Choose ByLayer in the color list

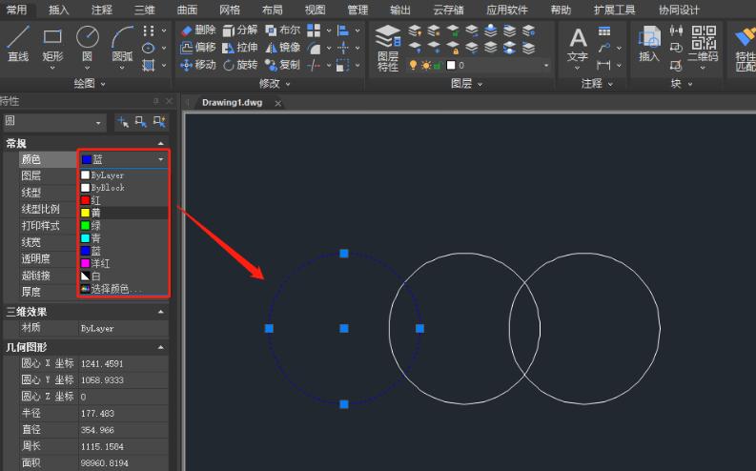tap(123, 175)
